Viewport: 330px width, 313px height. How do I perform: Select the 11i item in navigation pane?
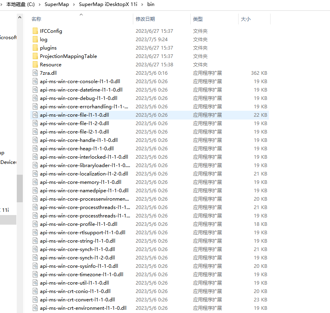click(x=5, y=210)
